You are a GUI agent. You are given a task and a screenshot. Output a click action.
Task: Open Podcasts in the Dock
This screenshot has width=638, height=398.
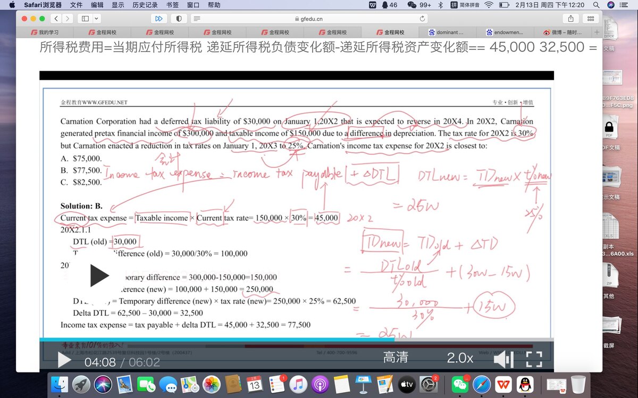(x=320, y=384)
